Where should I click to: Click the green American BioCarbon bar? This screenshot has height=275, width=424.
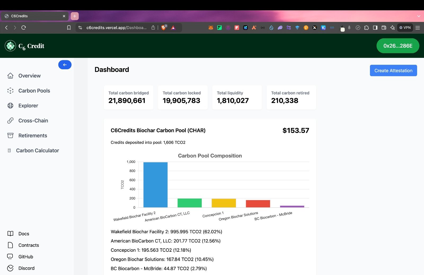[189, 203]
